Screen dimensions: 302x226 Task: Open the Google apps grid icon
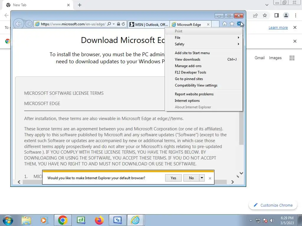(x=292, y=58)
